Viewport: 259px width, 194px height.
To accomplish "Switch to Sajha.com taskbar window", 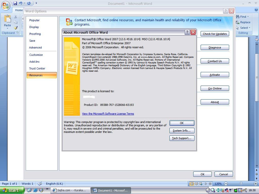I will [x=71, y=190].
